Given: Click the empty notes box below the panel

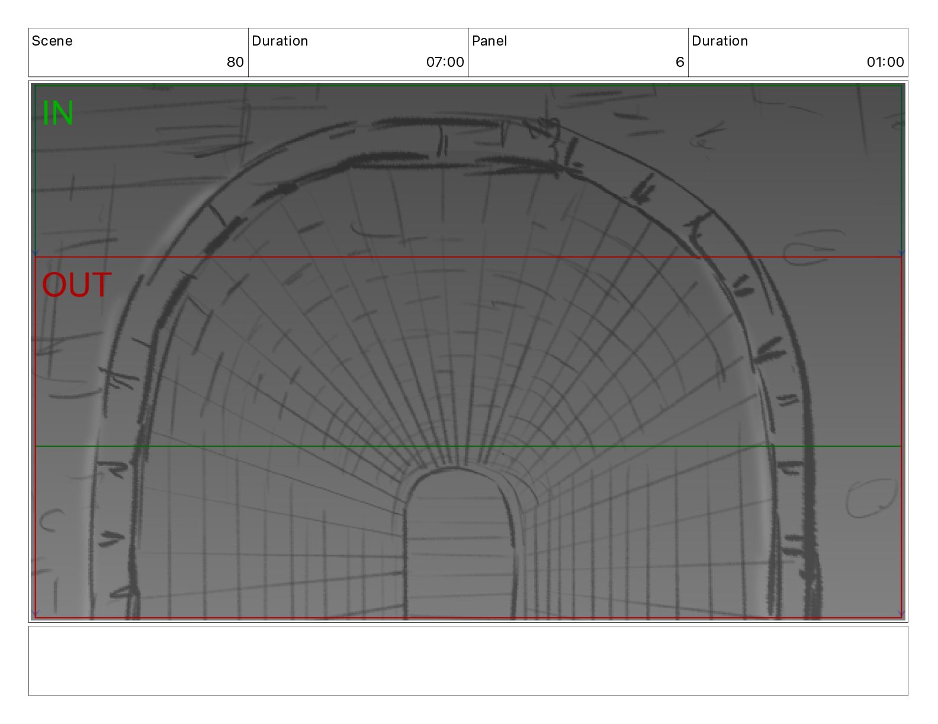Looking at the screenshot, I should click(468, 661).
